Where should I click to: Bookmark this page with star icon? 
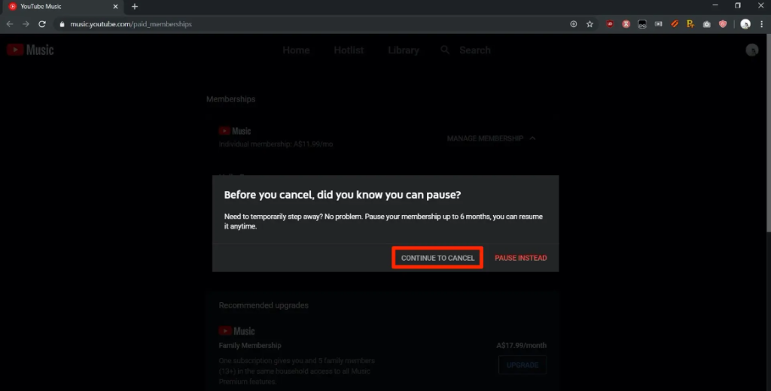click(x=590, y=24)
